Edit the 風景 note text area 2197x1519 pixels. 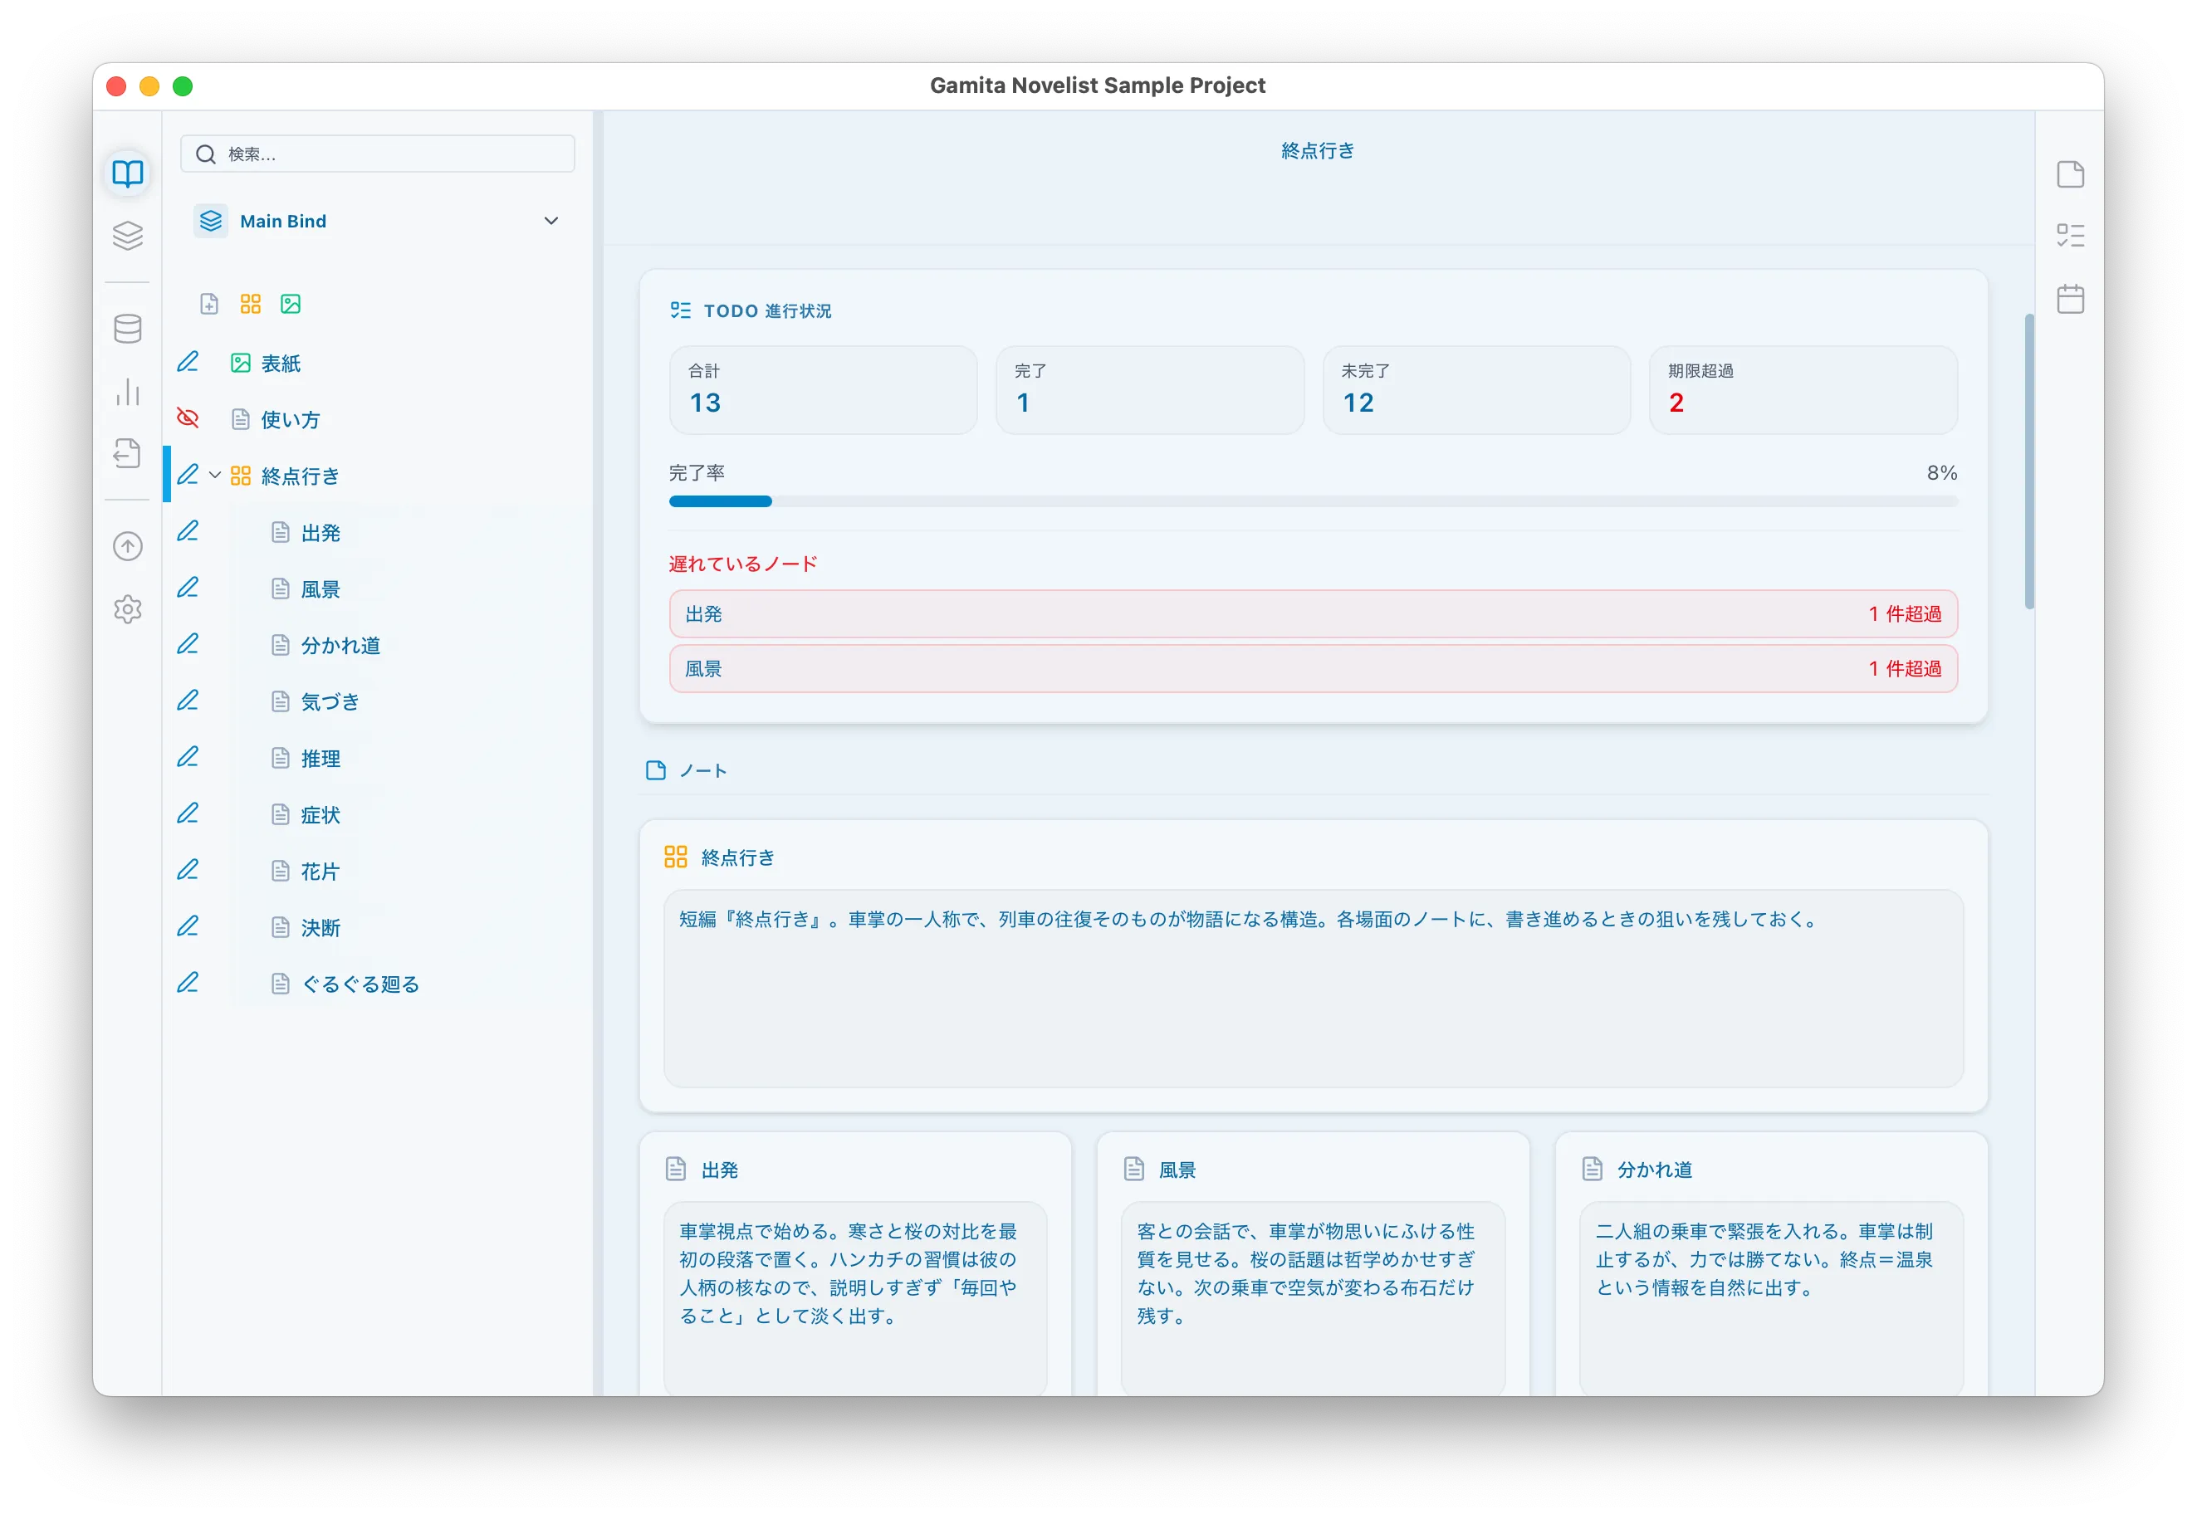[1313, 1298]
